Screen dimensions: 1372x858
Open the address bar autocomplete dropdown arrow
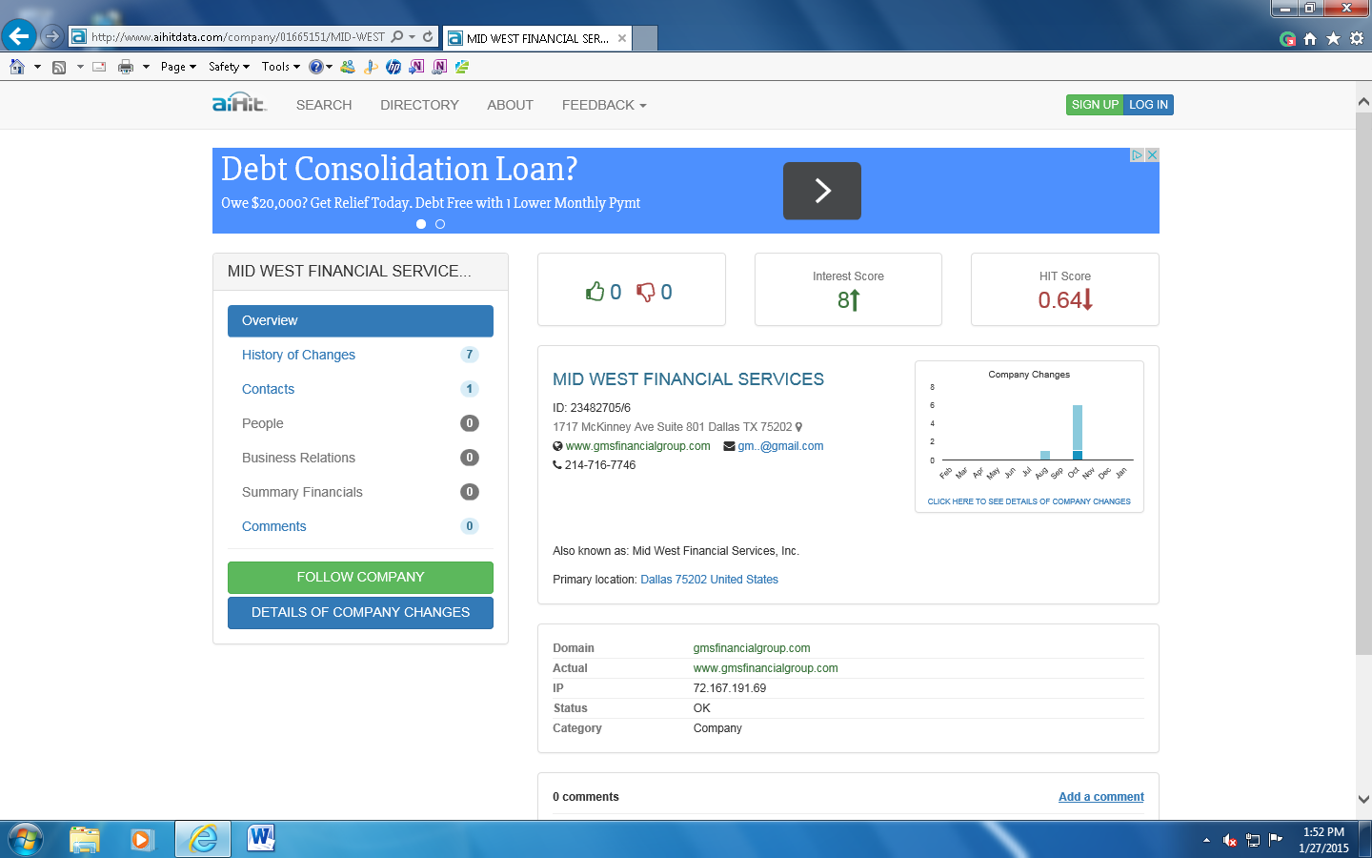(412, 37)
